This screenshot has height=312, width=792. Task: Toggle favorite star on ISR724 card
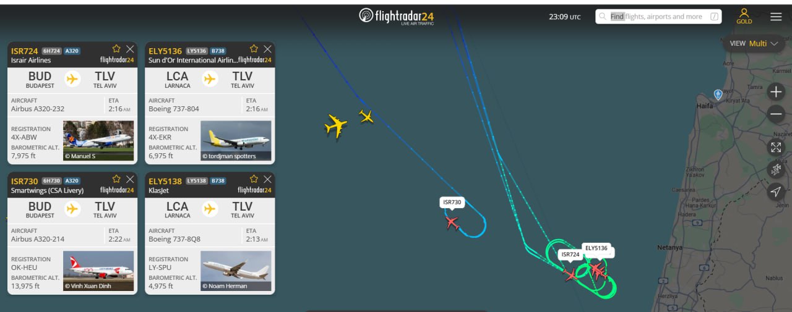116,48
